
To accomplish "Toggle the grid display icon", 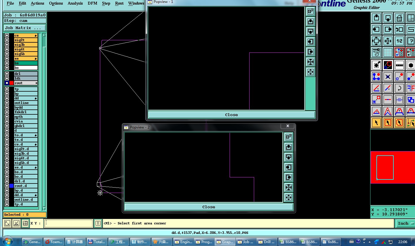I will point(388,52).
